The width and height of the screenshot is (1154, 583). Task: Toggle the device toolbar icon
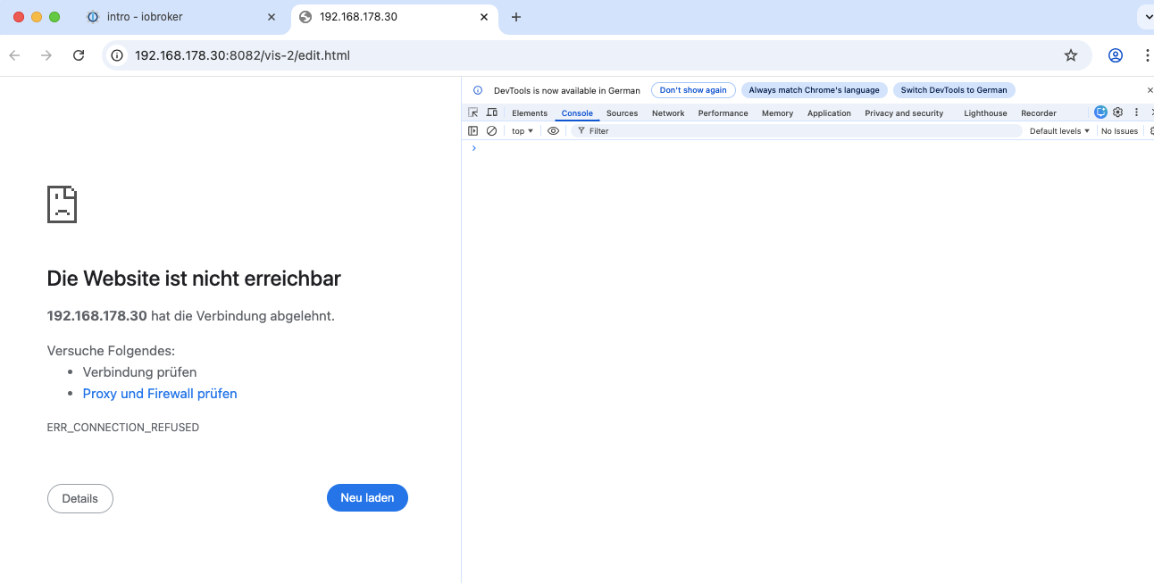491,112
